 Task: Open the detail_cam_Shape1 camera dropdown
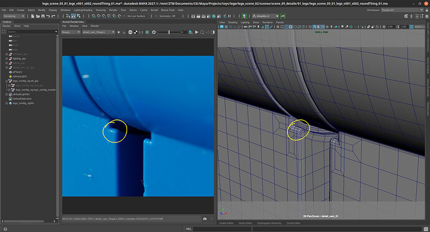coord(98,32)
